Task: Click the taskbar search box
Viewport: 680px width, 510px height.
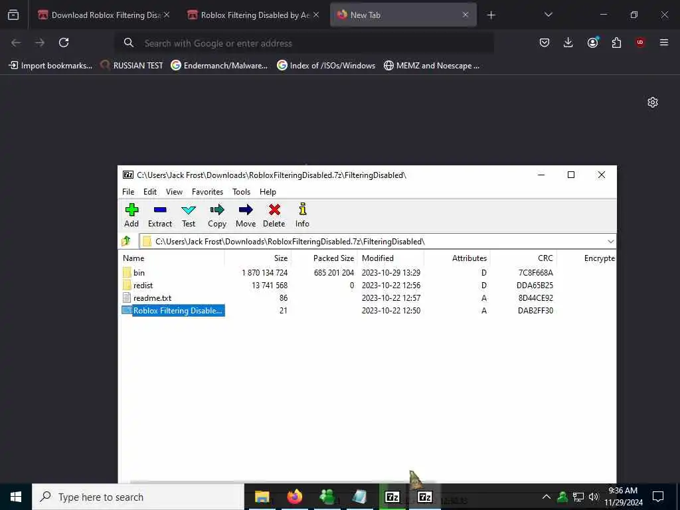Action: click(138, 497)
